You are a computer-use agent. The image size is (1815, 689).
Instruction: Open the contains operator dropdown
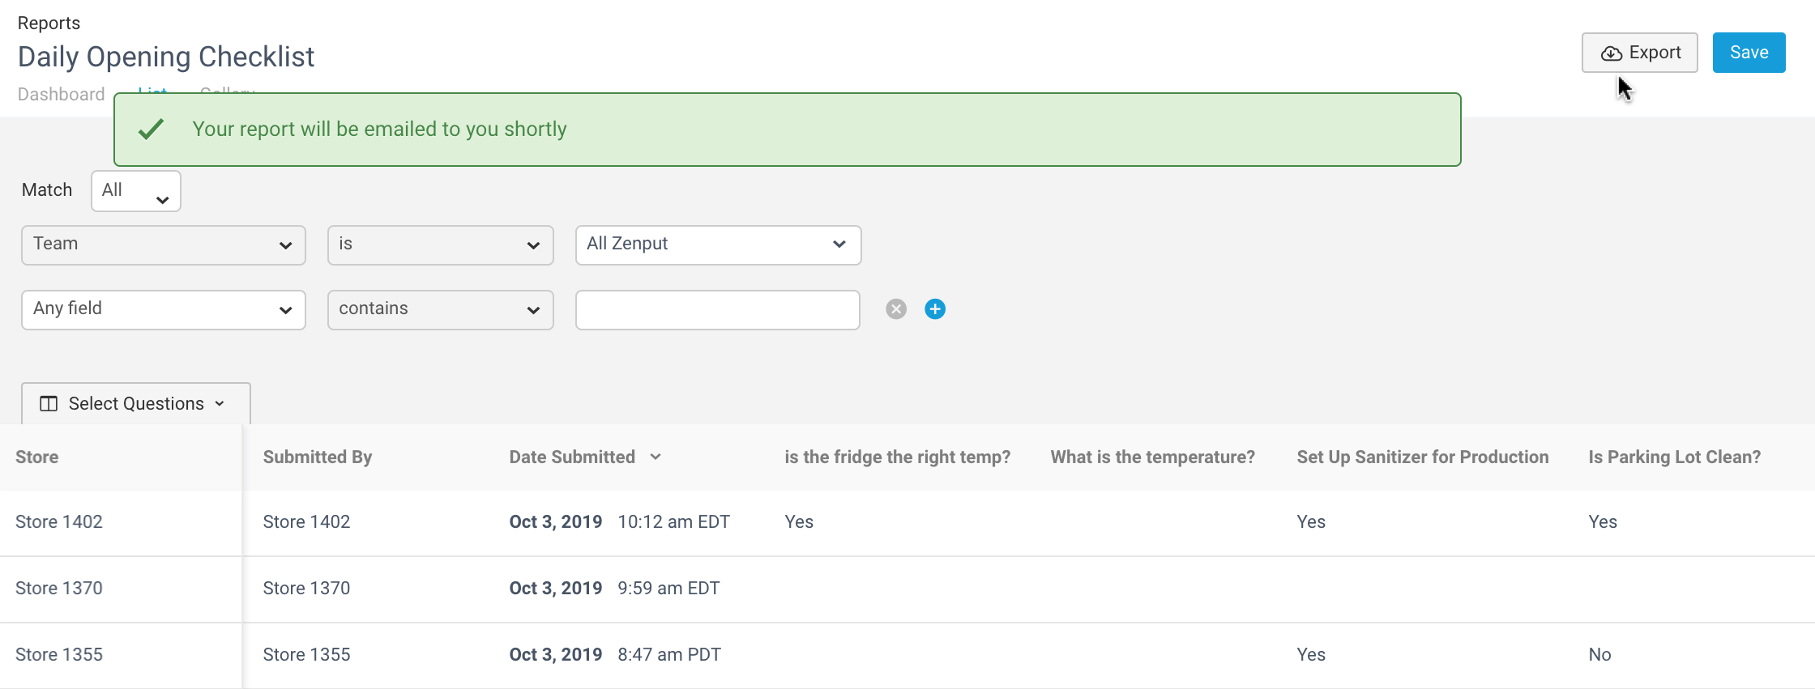pos(441,310)
